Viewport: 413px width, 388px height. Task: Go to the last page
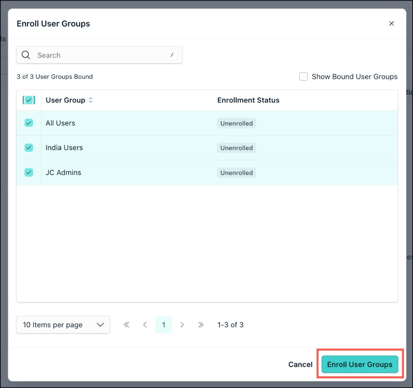[x=201, y=325]
